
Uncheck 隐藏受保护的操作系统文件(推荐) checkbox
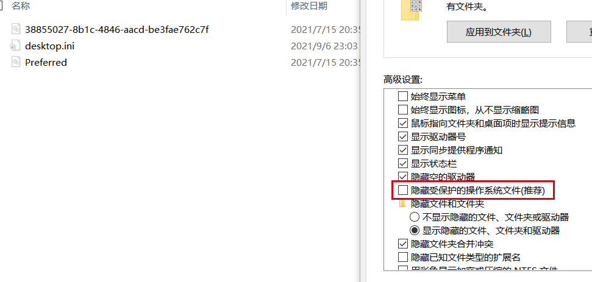[x=403, y=190]
